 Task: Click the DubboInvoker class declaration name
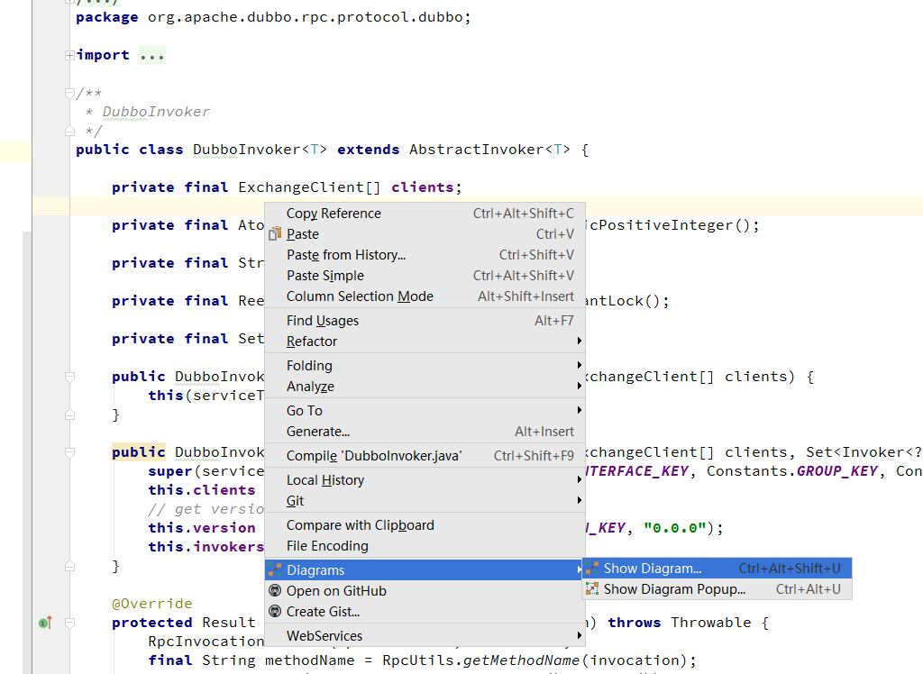pyautogui.click(x=247, y=150)
